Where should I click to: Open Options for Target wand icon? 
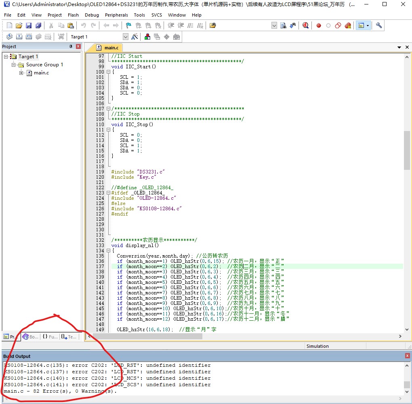pos(135,36)
